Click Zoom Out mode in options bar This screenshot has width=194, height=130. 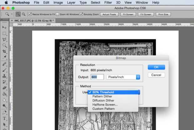pos(24,14)
